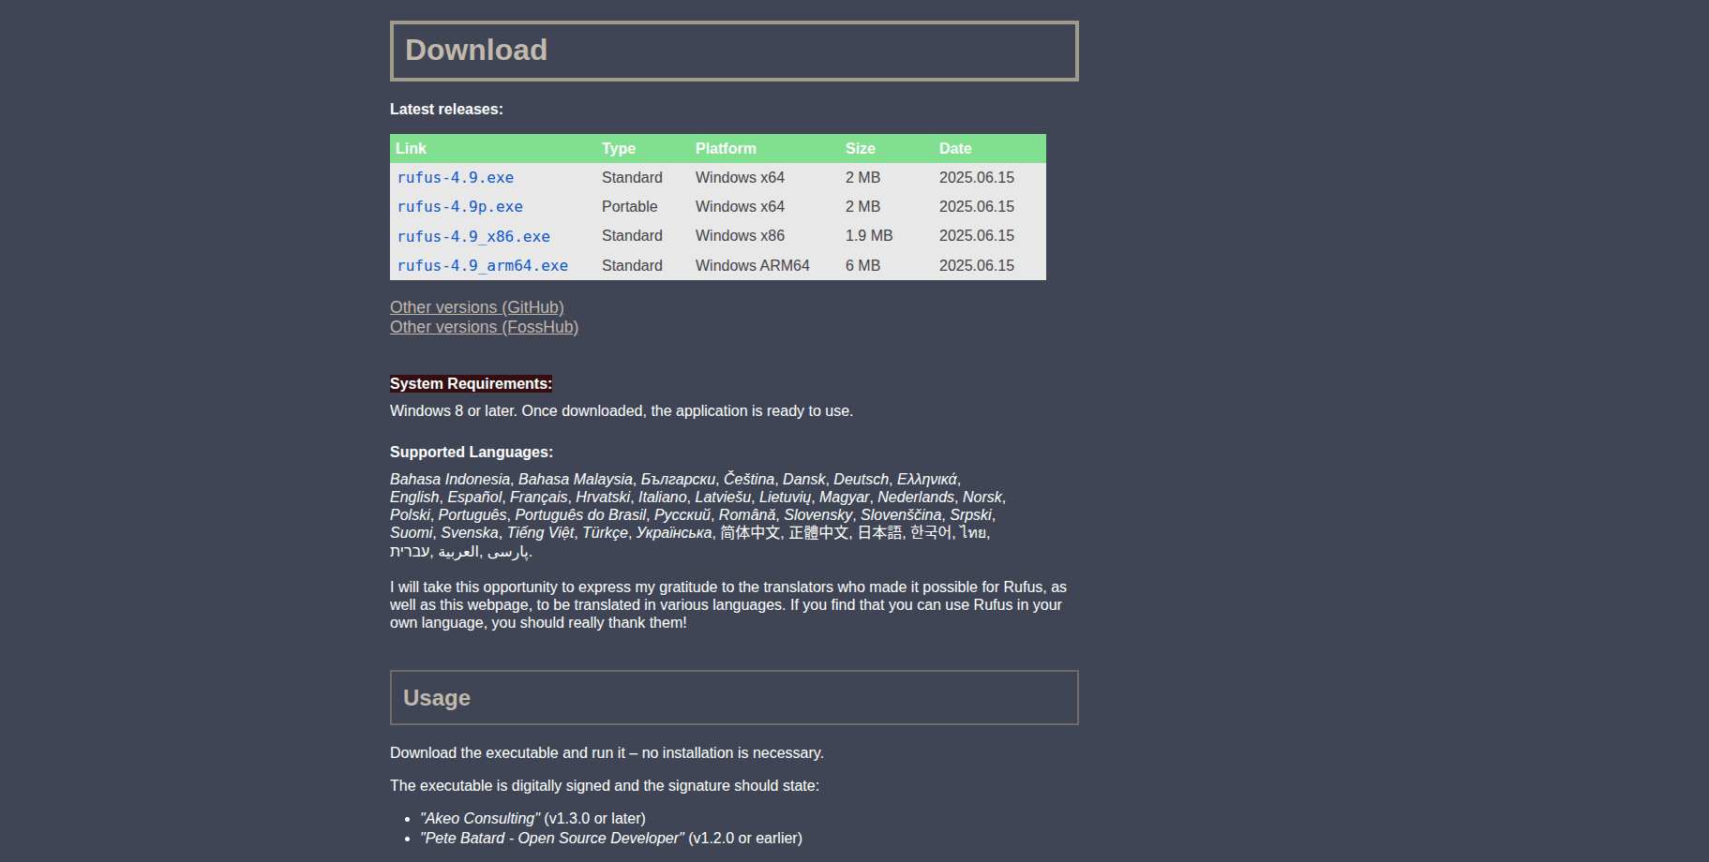Viewport: 1709px width, 862px height.
Task: Click the "Windows 8 or later" requirement sentence
Action: (x=622, y=410)
